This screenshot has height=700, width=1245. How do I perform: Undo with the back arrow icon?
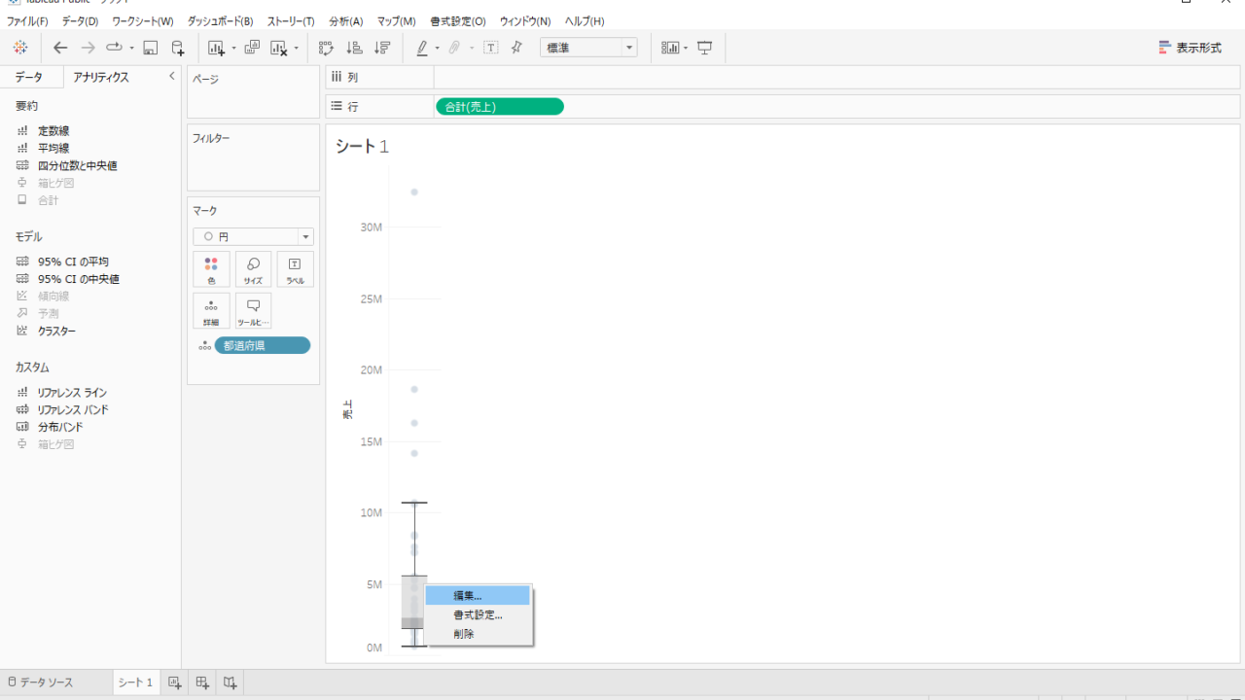click(60, 48)
